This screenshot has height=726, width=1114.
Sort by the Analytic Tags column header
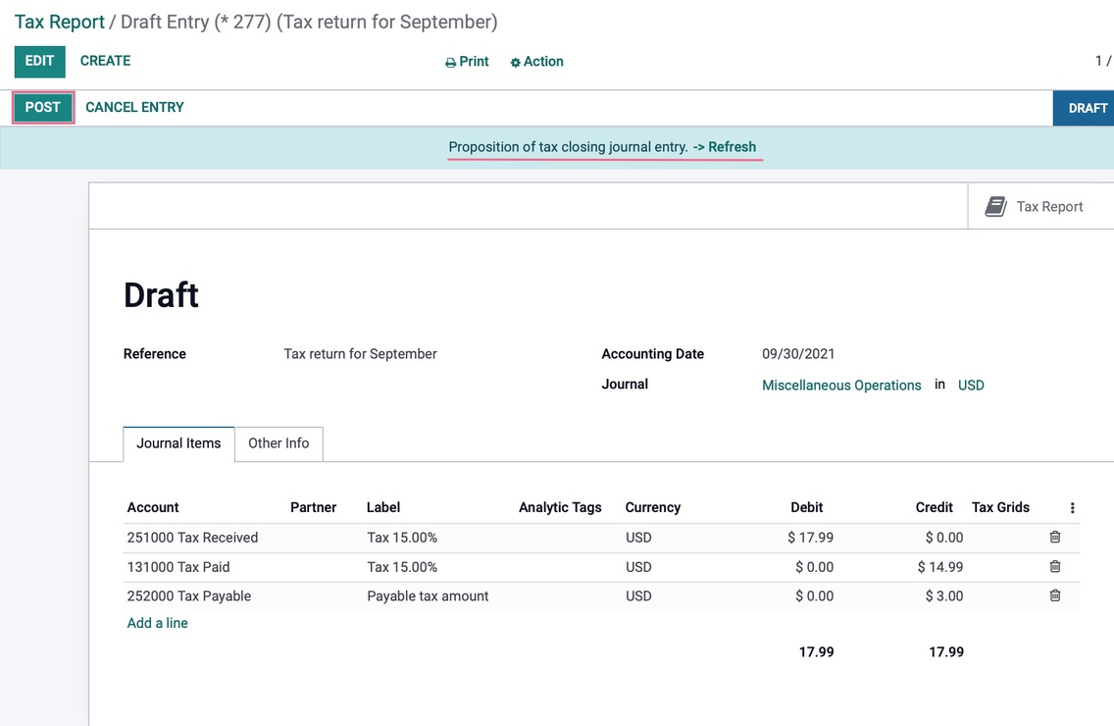560,507
